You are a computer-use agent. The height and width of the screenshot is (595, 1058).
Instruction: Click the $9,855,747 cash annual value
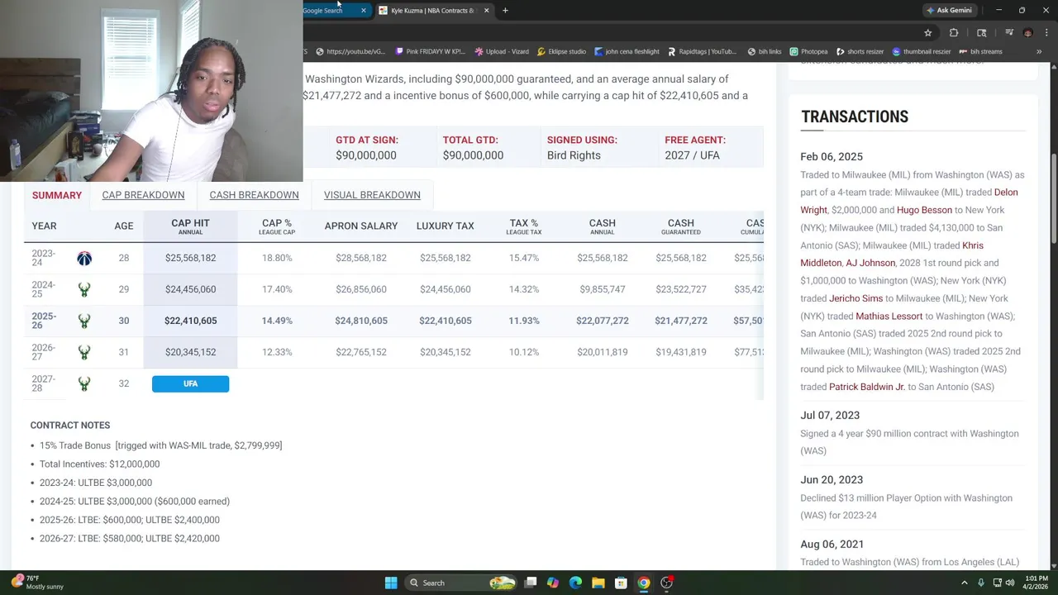coord(603,289)
